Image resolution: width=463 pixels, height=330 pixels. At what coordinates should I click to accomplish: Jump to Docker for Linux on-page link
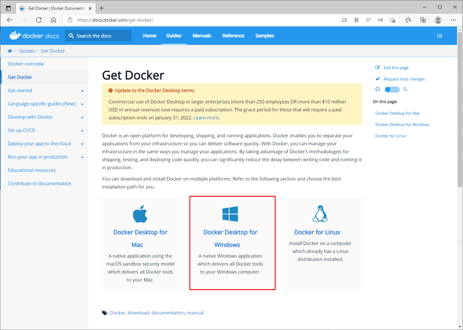pyautogui.click(x=391, y=136)
